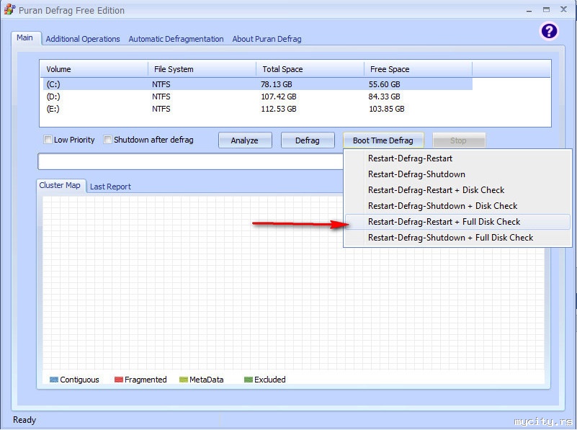Image resolution: width=577 pixels, height=430 pixels.
Task: Sort by Free Space column header
Action: click(x=418, y=69)
